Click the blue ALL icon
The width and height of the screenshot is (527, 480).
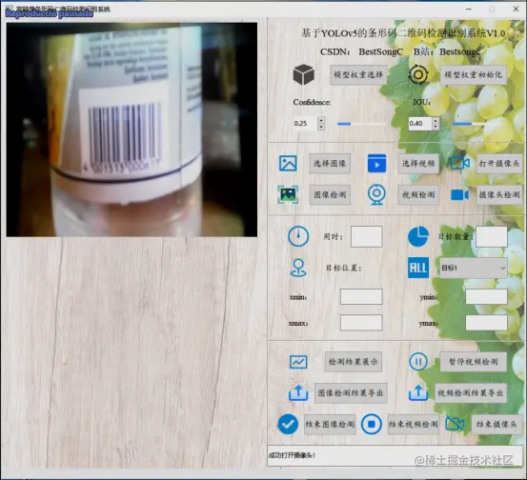418,268
